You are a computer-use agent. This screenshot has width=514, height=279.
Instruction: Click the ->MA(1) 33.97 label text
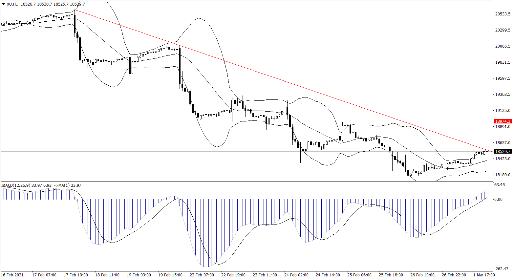68,185
